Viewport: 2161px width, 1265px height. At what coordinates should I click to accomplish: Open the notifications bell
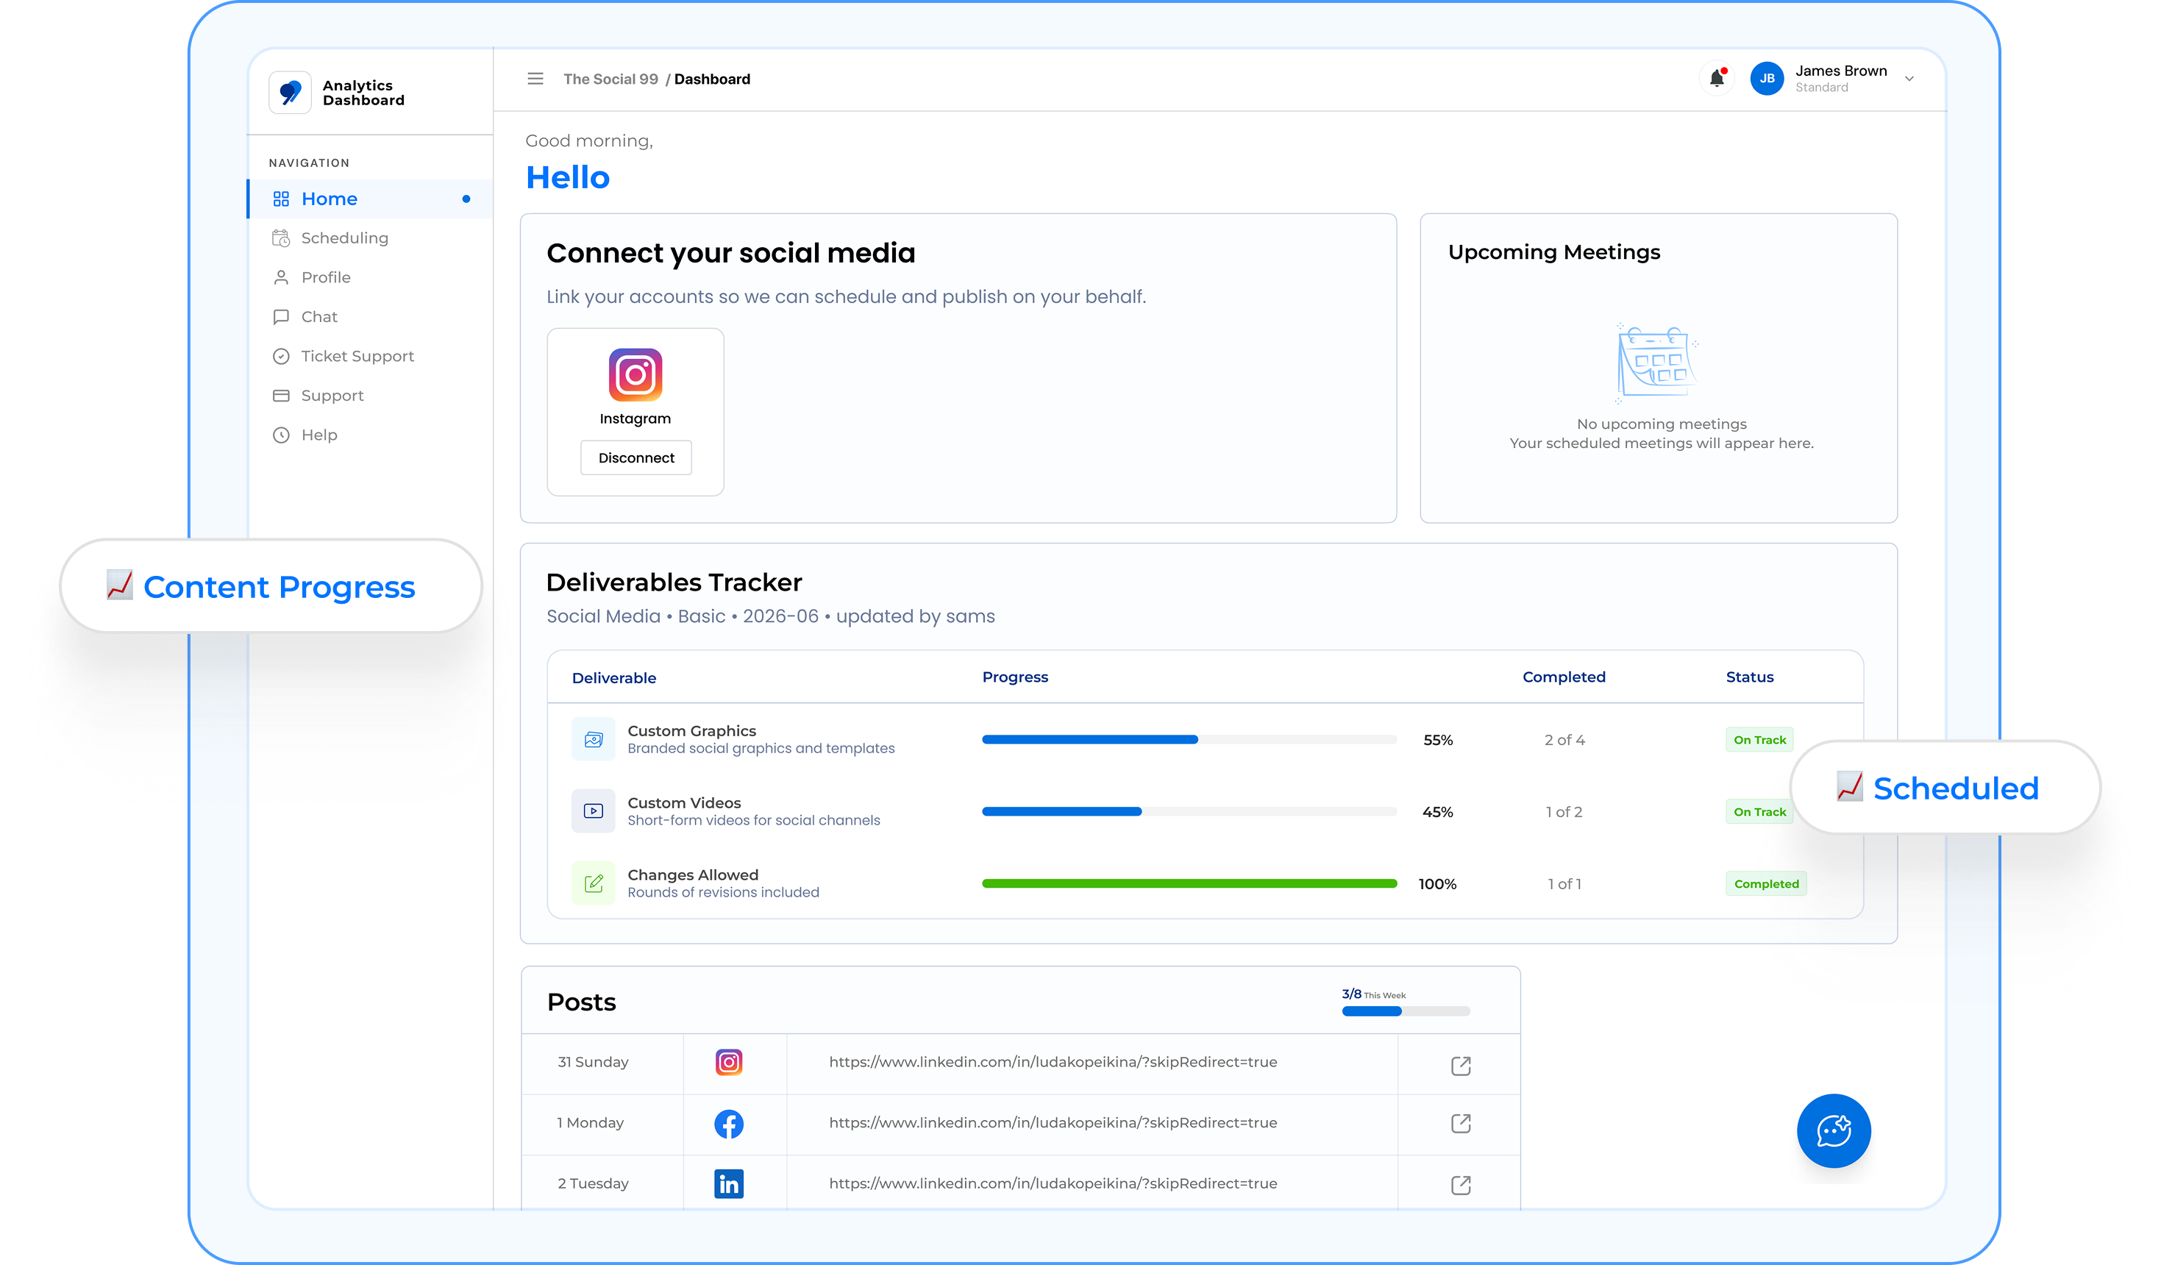(1717, 78)
